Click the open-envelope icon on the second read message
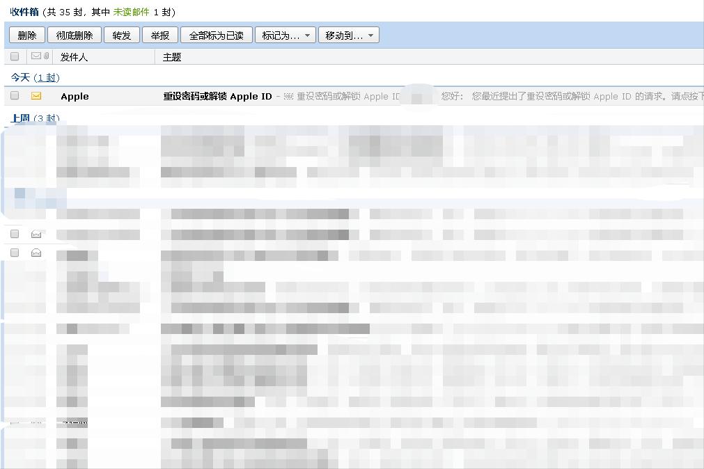Image resolution: width=704 pixels, height=469 pixels. click(36, 252)
